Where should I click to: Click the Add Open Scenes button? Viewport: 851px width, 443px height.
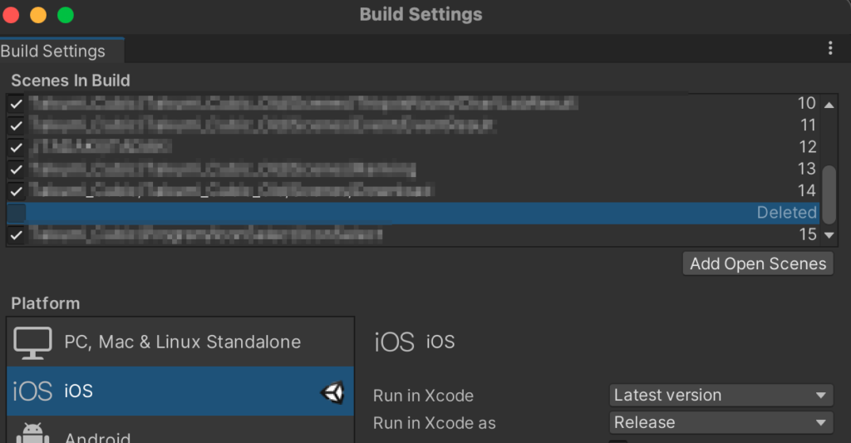click(758, 263)
